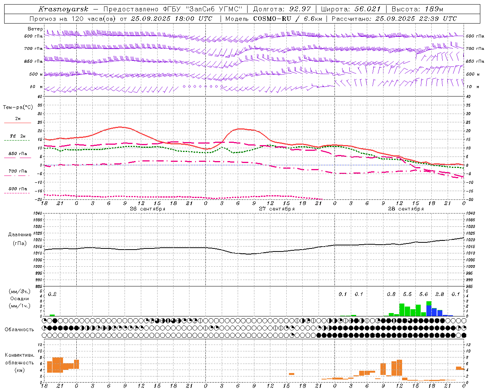This screenshot has width=486, height=389.
Task: Click the 0.8 precipitation total value
Action: (391, 294)
